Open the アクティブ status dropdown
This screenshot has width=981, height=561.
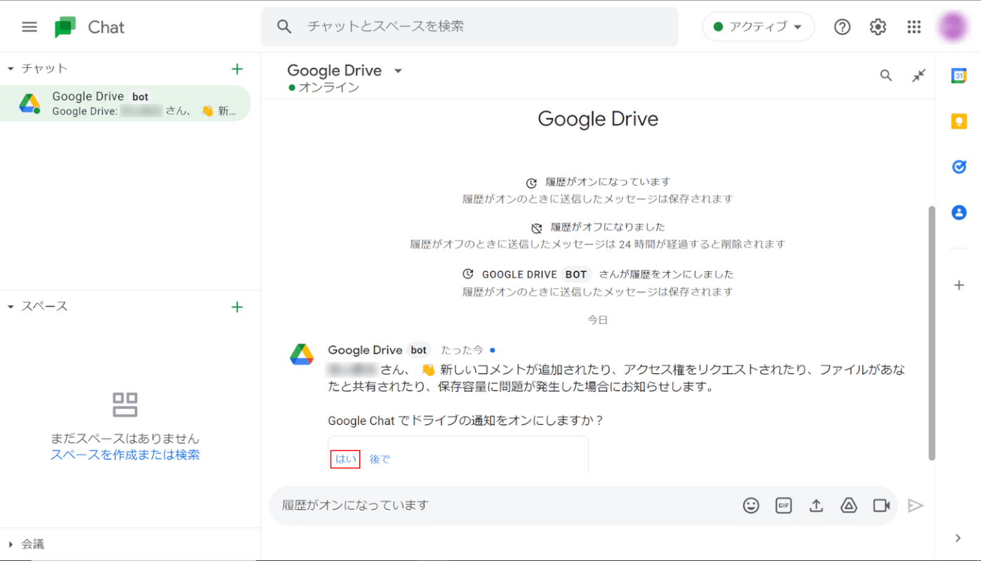(x=759, y=27)
